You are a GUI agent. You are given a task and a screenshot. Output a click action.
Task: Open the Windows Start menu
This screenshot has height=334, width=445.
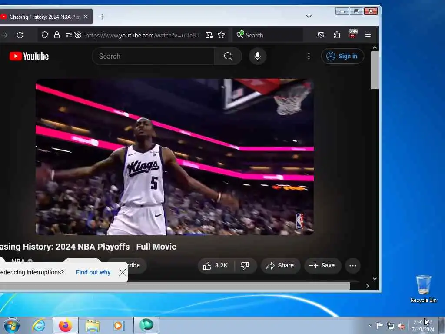pos(12,325)
